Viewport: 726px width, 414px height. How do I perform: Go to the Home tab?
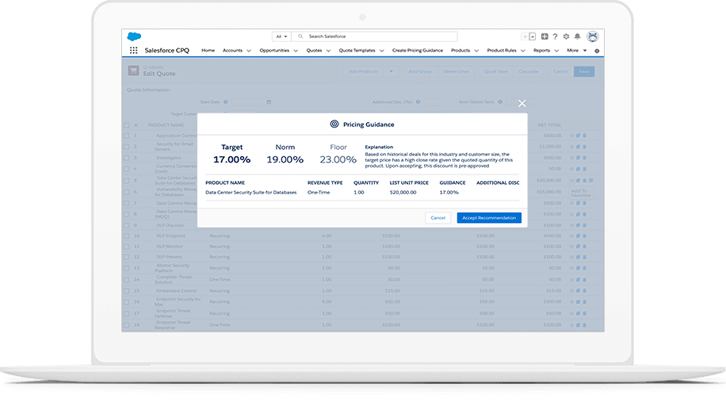pyautogui.click(x=208, y=51)
